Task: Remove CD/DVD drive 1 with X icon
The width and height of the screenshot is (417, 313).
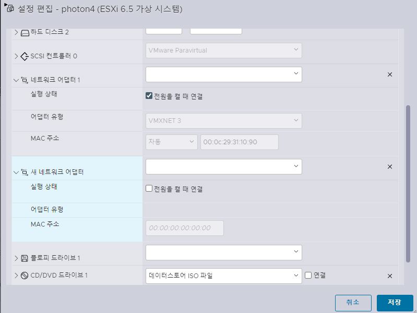Action: [x=390, y=276]
